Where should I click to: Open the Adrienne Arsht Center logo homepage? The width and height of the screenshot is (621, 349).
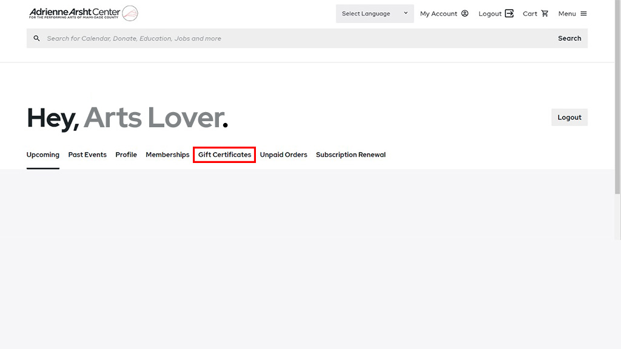coord(83,13)
